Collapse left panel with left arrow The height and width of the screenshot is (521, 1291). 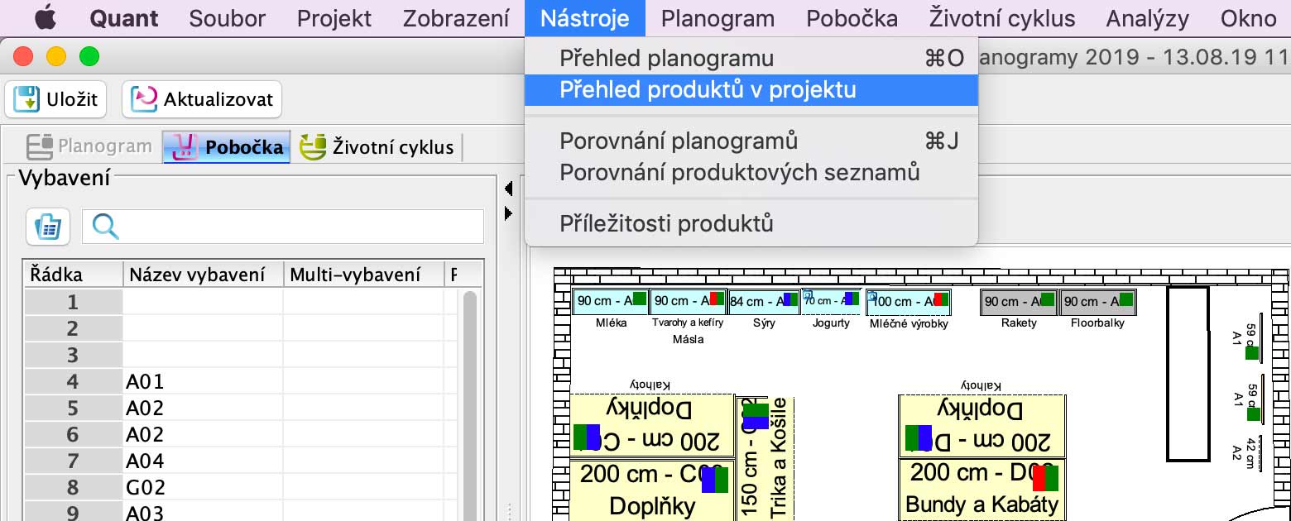tap(508, 189)
